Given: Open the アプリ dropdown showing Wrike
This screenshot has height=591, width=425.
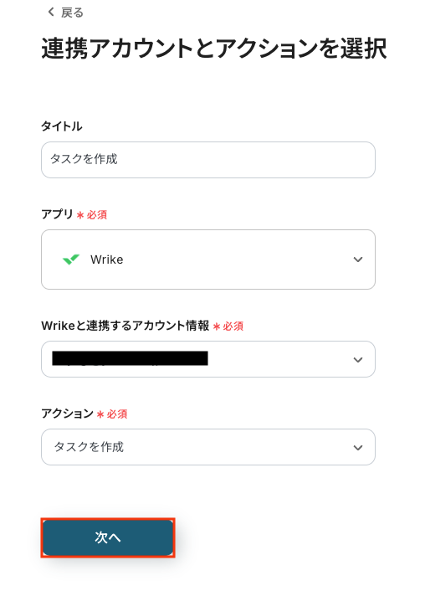Looking at the screenshot, I should 208,260.
